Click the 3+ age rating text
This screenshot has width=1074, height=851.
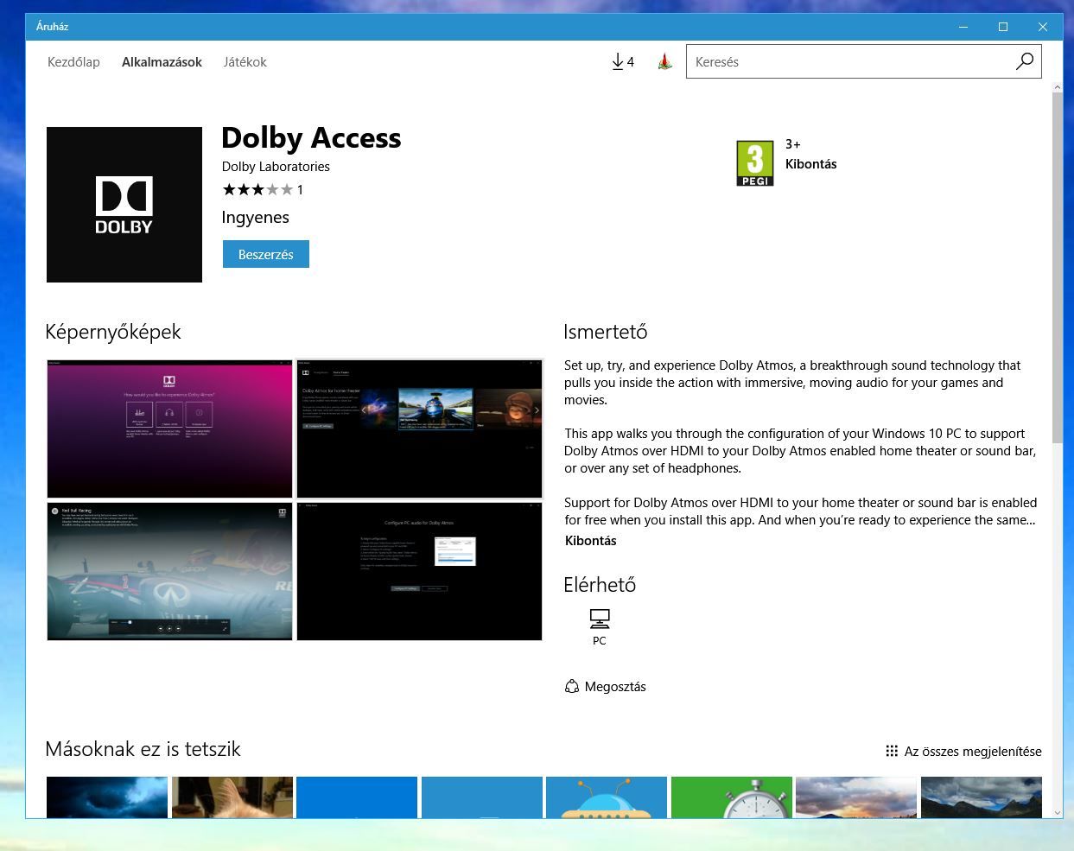pyautogui.click(x=792, y=144)
